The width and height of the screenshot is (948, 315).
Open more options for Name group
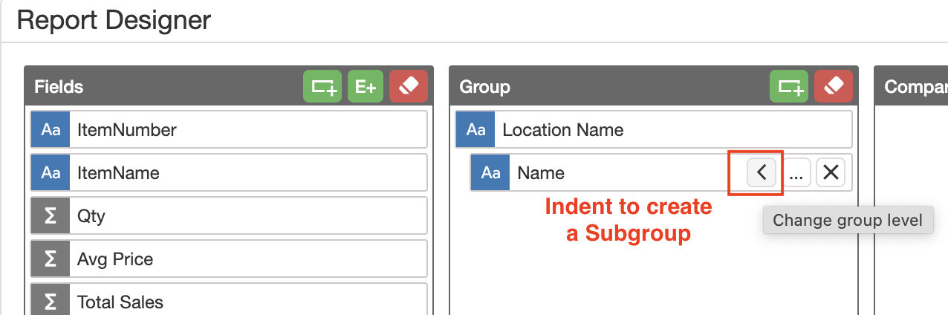pos(796,173)
